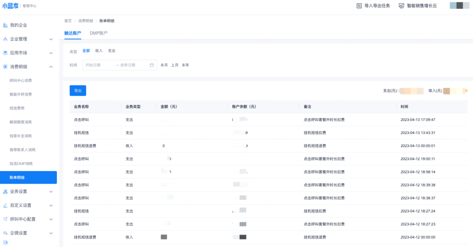Click the 智能销售增长云 chart icon
The image size is (473, 247).
click(401, 6)
